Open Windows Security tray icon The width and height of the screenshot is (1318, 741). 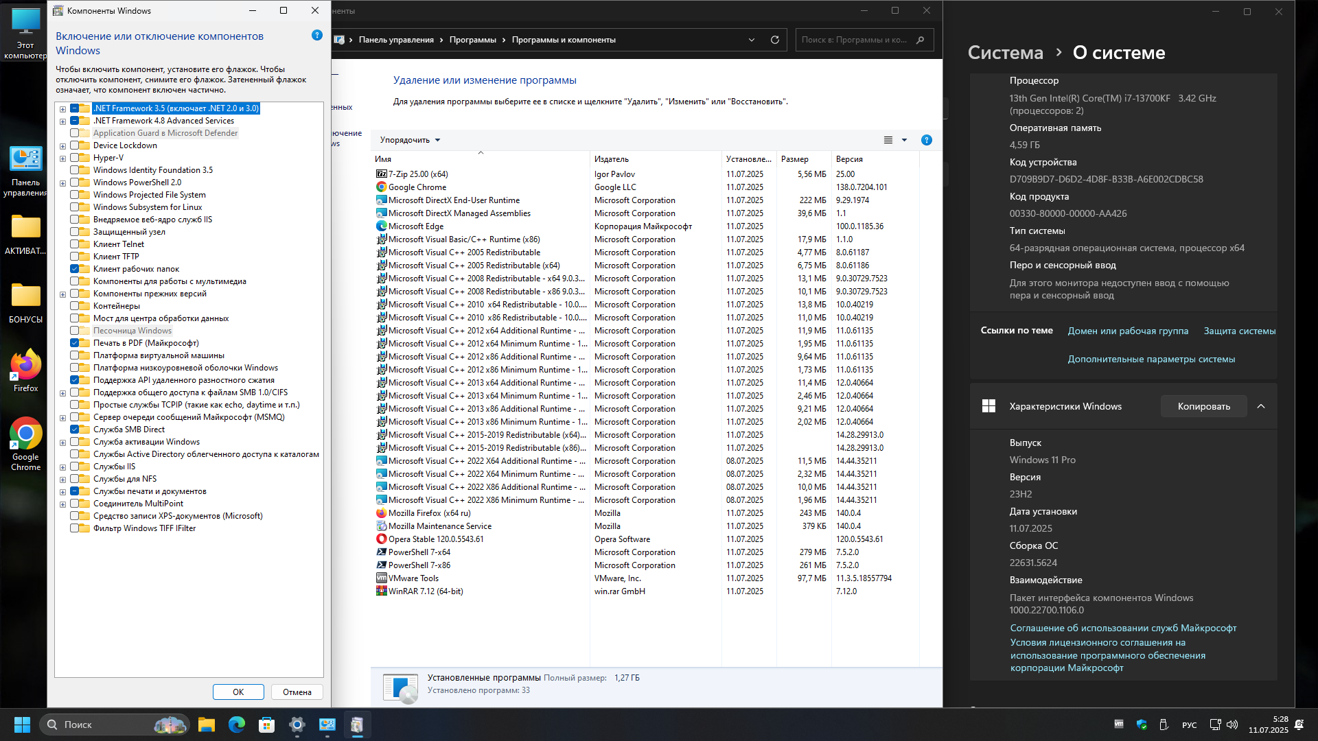[1142, 725]
